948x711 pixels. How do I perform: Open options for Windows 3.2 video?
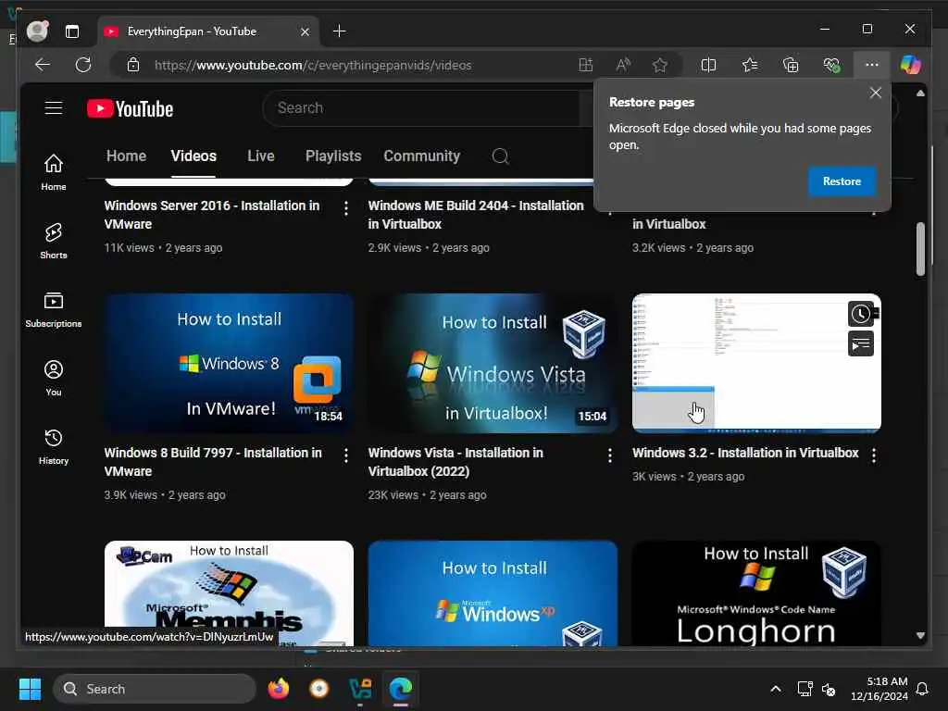[874, 455]
